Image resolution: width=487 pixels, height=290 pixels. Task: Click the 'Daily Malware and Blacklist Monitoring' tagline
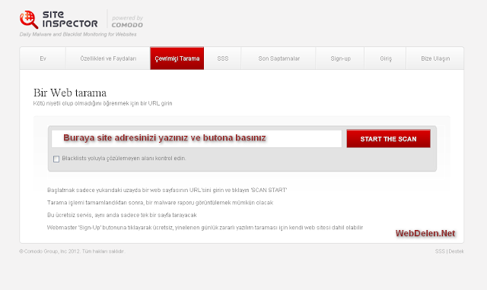[x=78, y=34]
